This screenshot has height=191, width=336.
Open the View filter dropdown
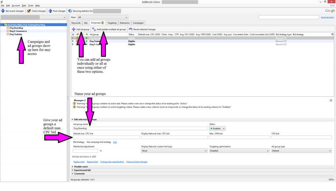point(102,17)
